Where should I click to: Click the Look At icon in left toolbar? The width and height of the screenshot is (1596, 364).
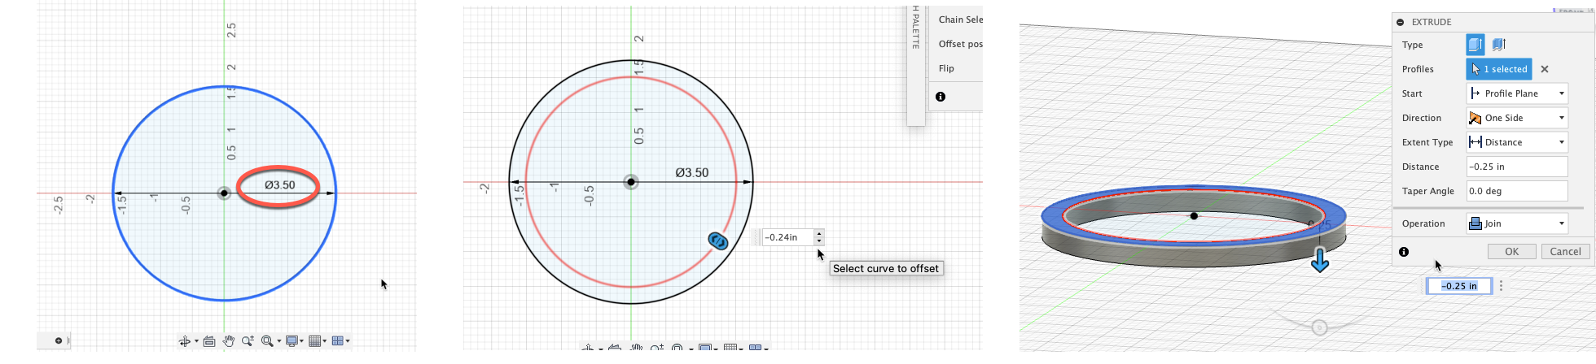tap(209, 341)
